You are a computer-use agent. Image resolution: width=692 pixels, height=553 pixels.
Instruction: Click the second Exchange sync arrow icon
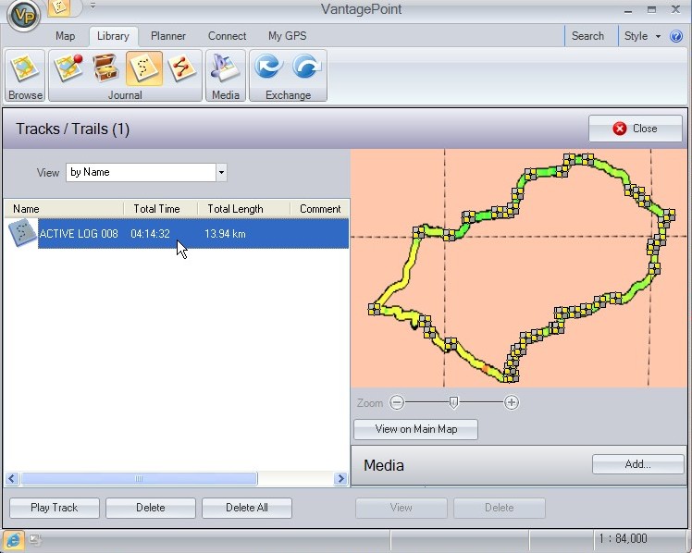click(307, 67)
